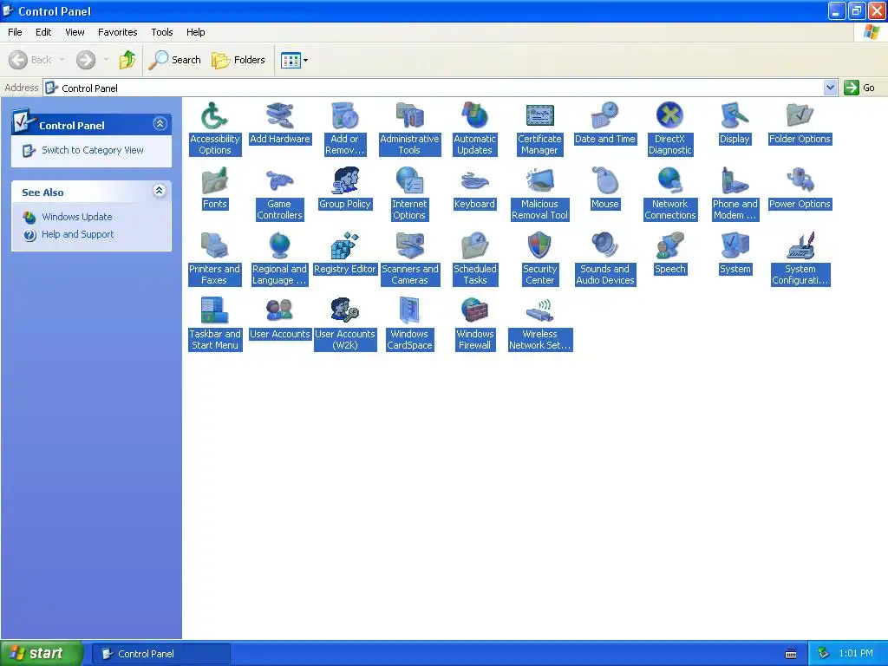Open Administrative Tools

click(x=409, y=116)
